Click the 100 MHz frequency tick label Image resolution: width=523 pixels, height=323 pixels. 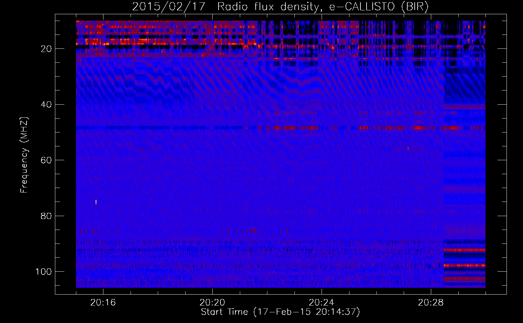click(x=44, y=272)
